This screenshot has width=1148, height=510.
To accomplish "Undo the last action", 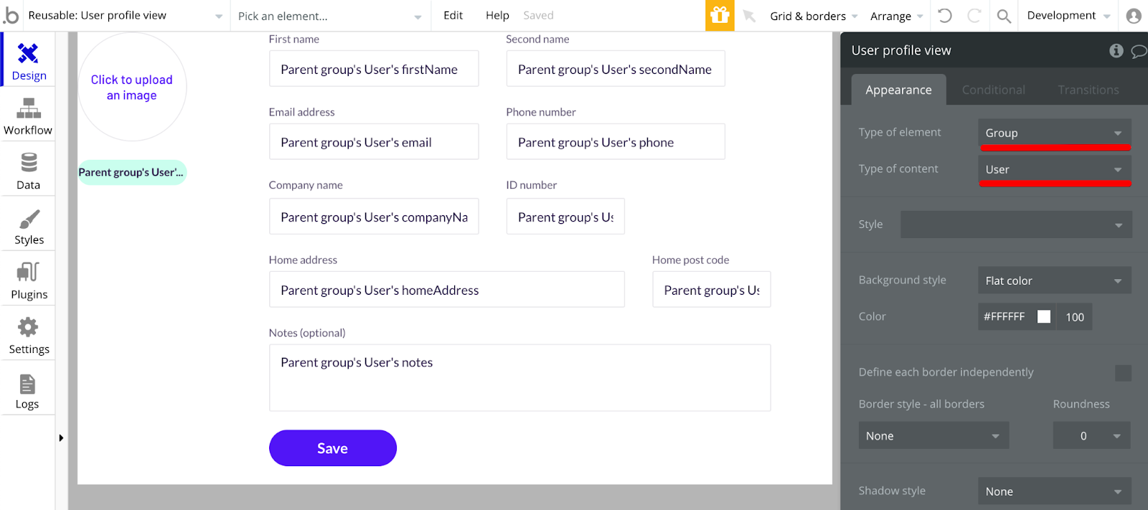I will point(945,15).
